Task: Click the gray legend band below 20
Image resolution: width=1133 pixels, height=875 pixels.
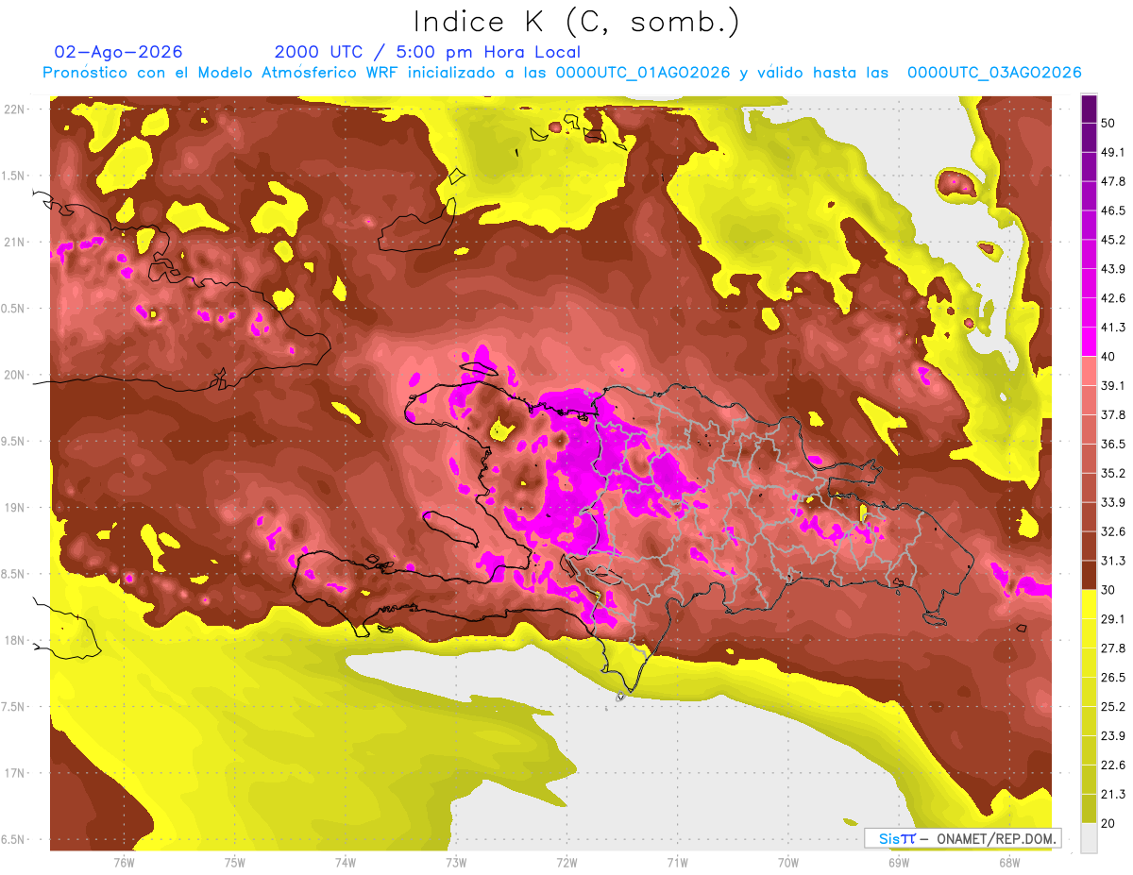Action: coord(1090,837)
